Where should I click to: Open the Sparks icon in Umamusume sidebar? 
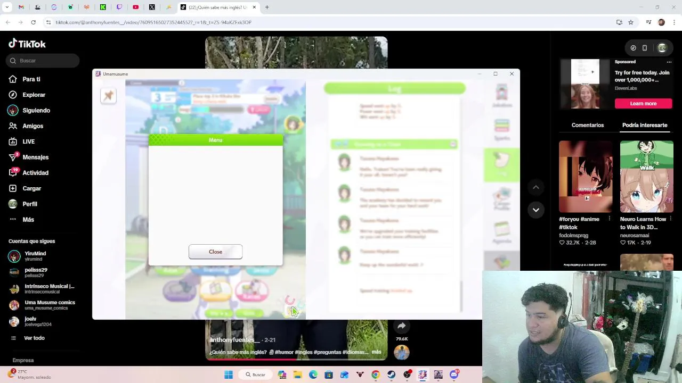(x=501, y=129)
